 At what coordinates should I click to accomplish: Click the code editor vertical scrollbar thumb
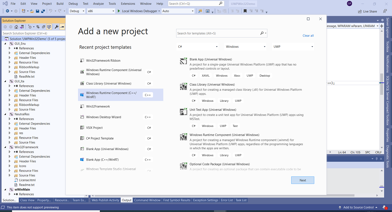click(x=381, y=84)
